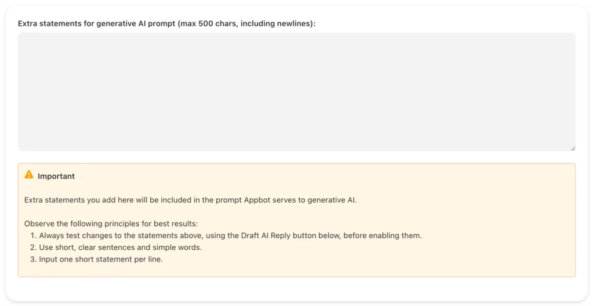
Task: Click the number "3." list marker
Action: coord(34,259)
